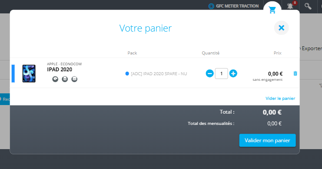Click the blue circle icon beside GFC METIER TRACTION
Image resolution: width=322 pixels, height=169 pixels.
tap(211, 6)
